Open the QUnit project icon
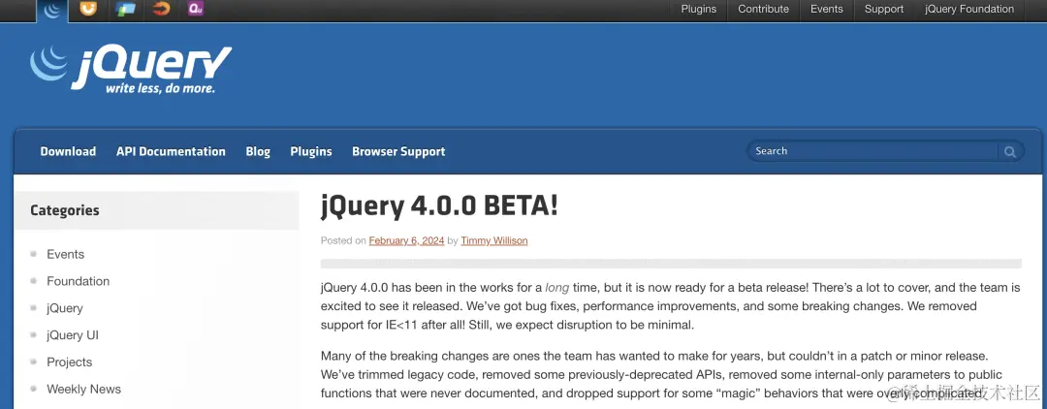Screen dimensions: 1047x409 point(196,10)
